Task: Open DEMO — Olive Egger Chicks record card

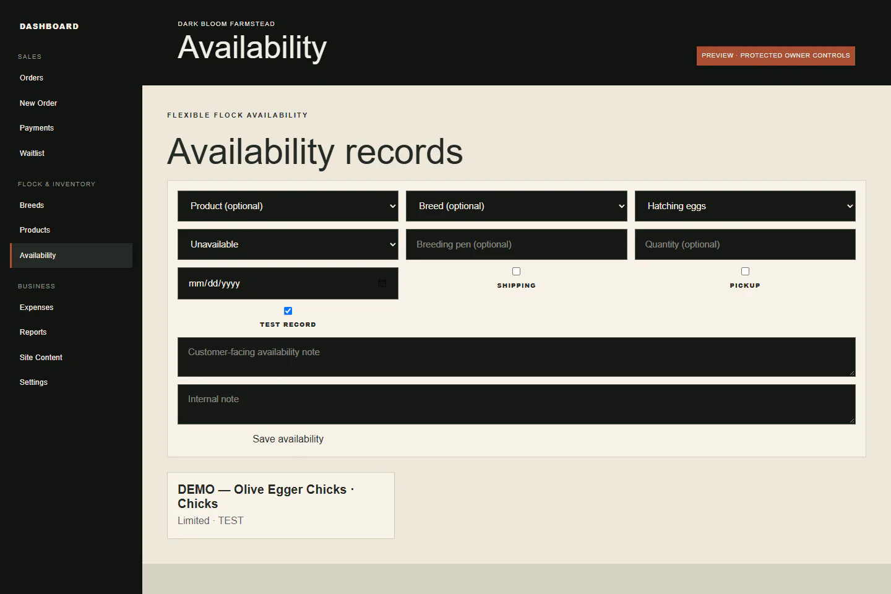Action: click(x=281, y=506)
